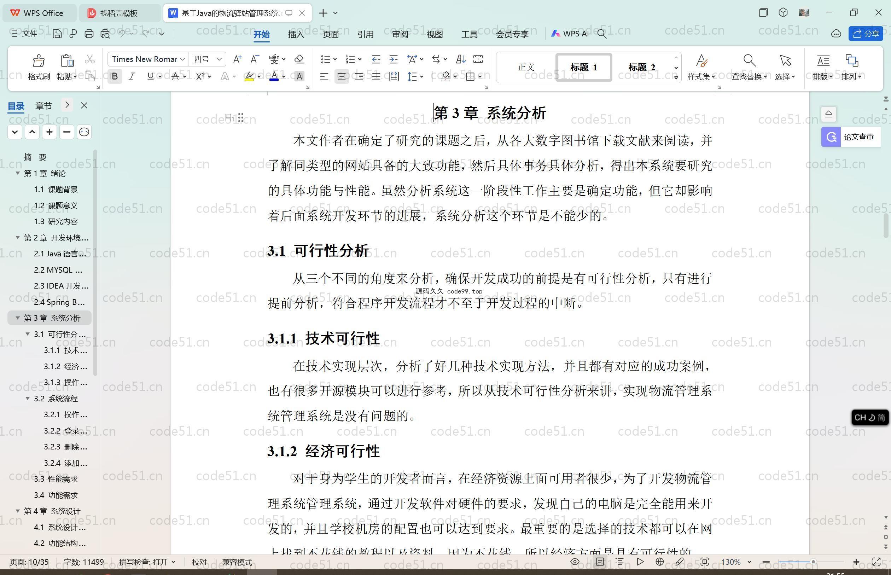
Task: Open the zoom percentage dropdown (130%)
Action: click(749, 562)
